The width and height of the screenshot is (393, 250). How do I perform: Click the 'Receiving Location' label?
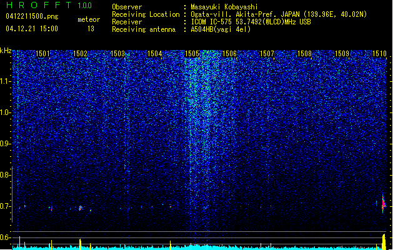click(146, 14)
